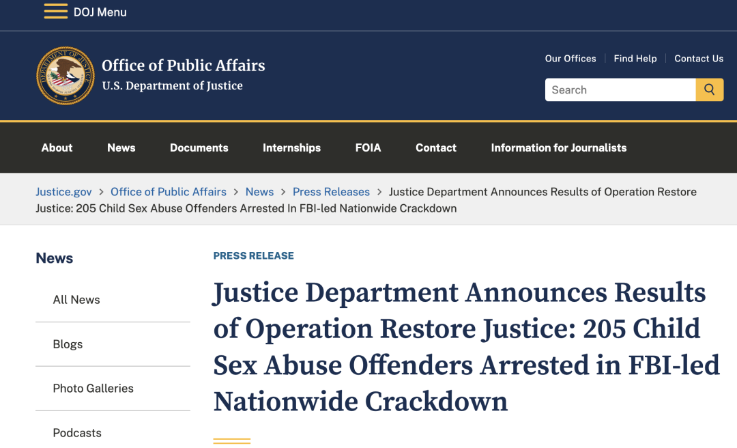The height and width of the screenshot is (448, 737).
Task: Open Podcasts in the sidebar
Action: [77, 432]
